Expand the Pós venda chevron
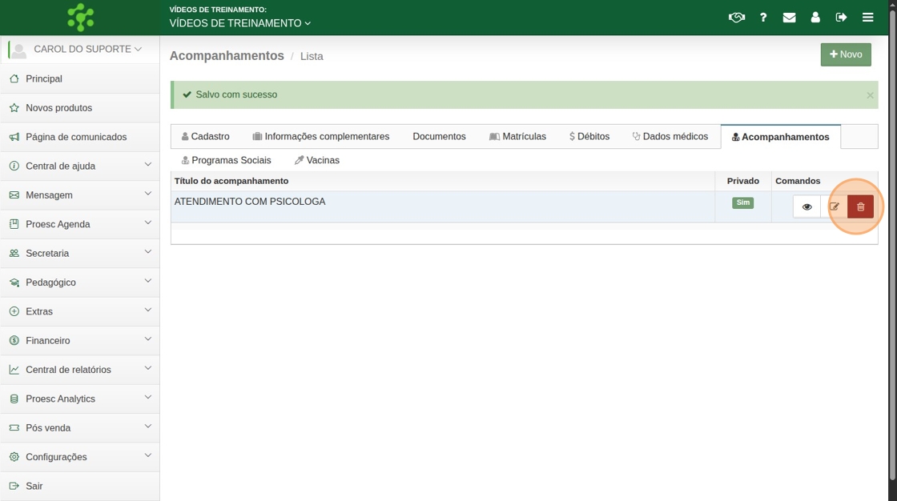This screenshot has height=501, width=897. click(147, 427)
